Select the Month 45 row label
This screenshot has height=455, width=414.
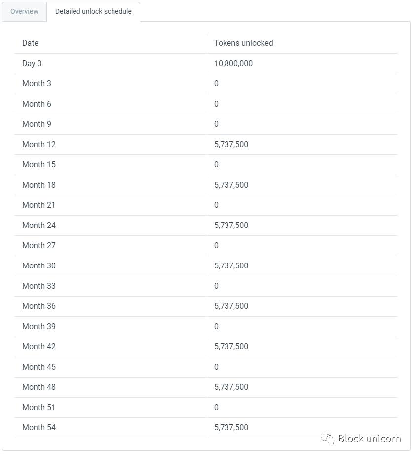(39, 367)
